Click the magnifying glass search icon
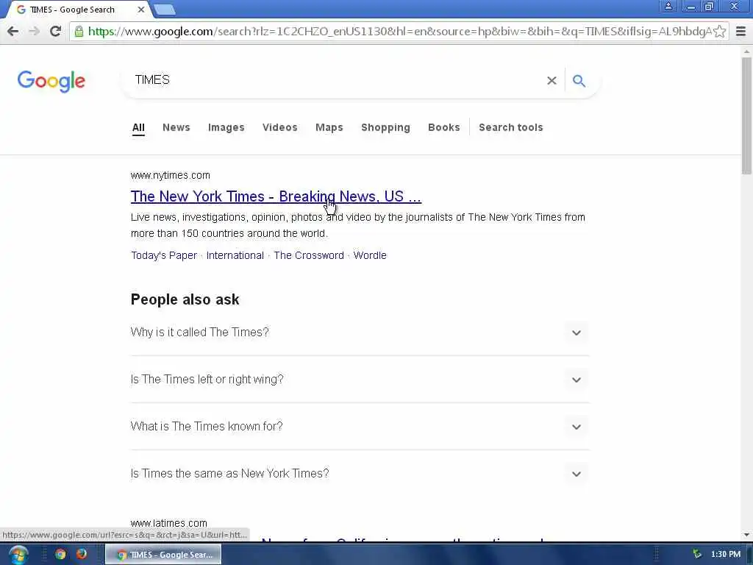Viewport: 753px width, 565px height. click(579, 81)
